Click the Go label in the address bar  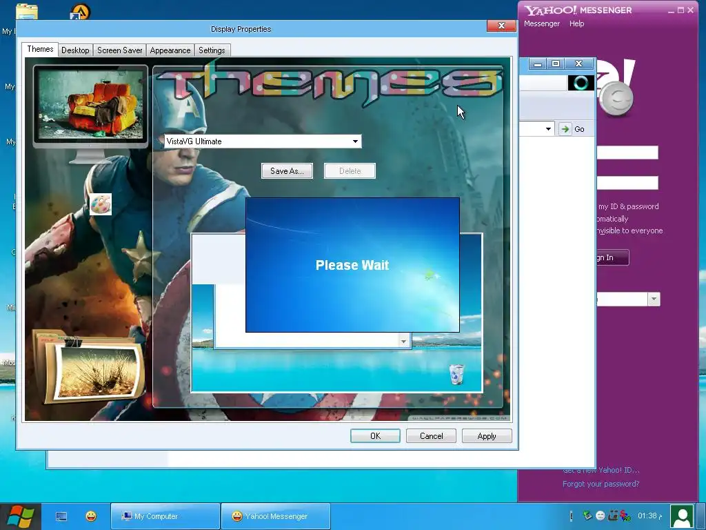579,129
